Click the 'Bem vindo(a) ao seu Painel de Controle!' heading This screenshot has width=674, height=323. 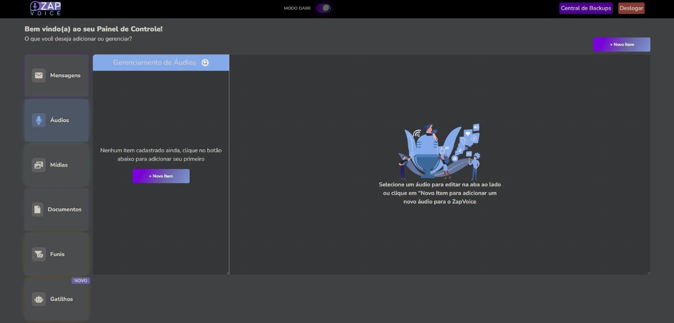tap(94, 29)
